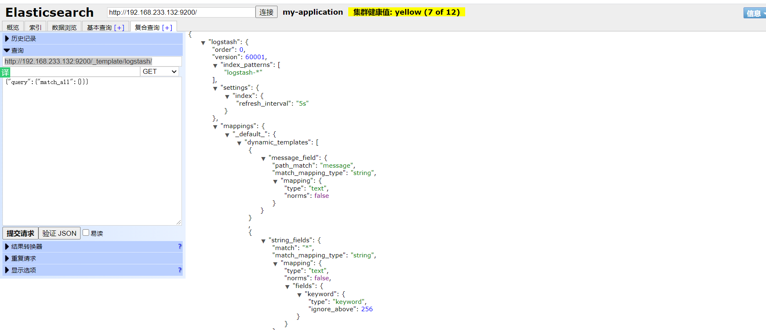Collapse the "mapping" node under string_fields

click(x=275, y=264)
